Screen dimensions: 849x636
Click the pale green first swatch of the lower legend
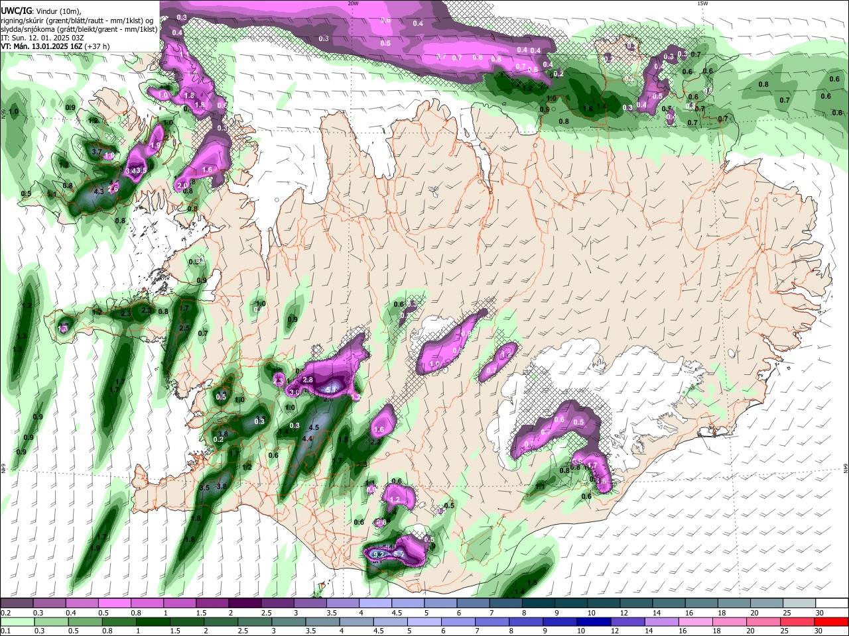tap(17, 622)
